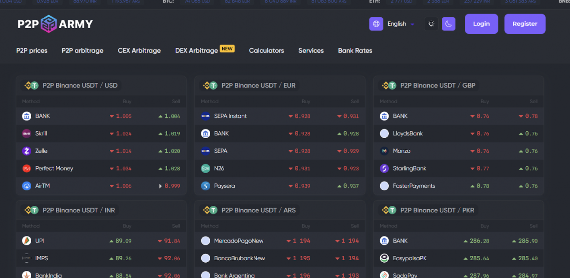
Task: Click the N26 bank icon
Action: coord(205,168)
